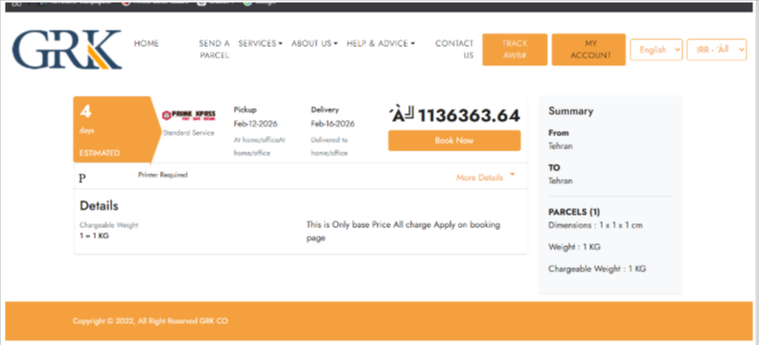Click the TRACK AWB# button

[515, 50]
